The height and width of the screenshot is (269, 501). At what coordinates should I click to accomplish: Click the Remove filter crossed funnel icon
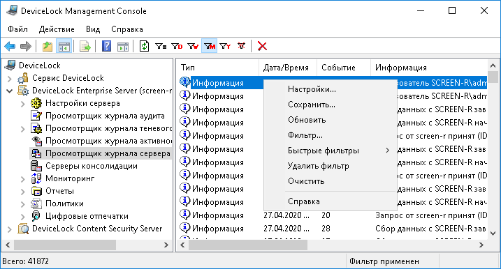pyautogui.click(x=241, y=46)
